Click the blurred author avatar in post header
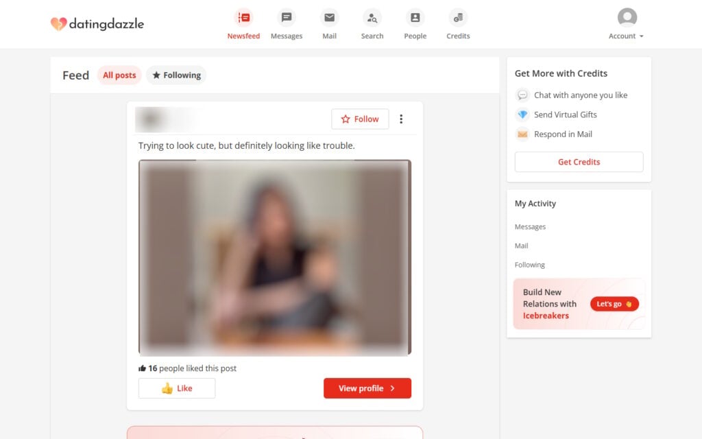The width and height of the screenshot is (702, 439). coord(152,119)
